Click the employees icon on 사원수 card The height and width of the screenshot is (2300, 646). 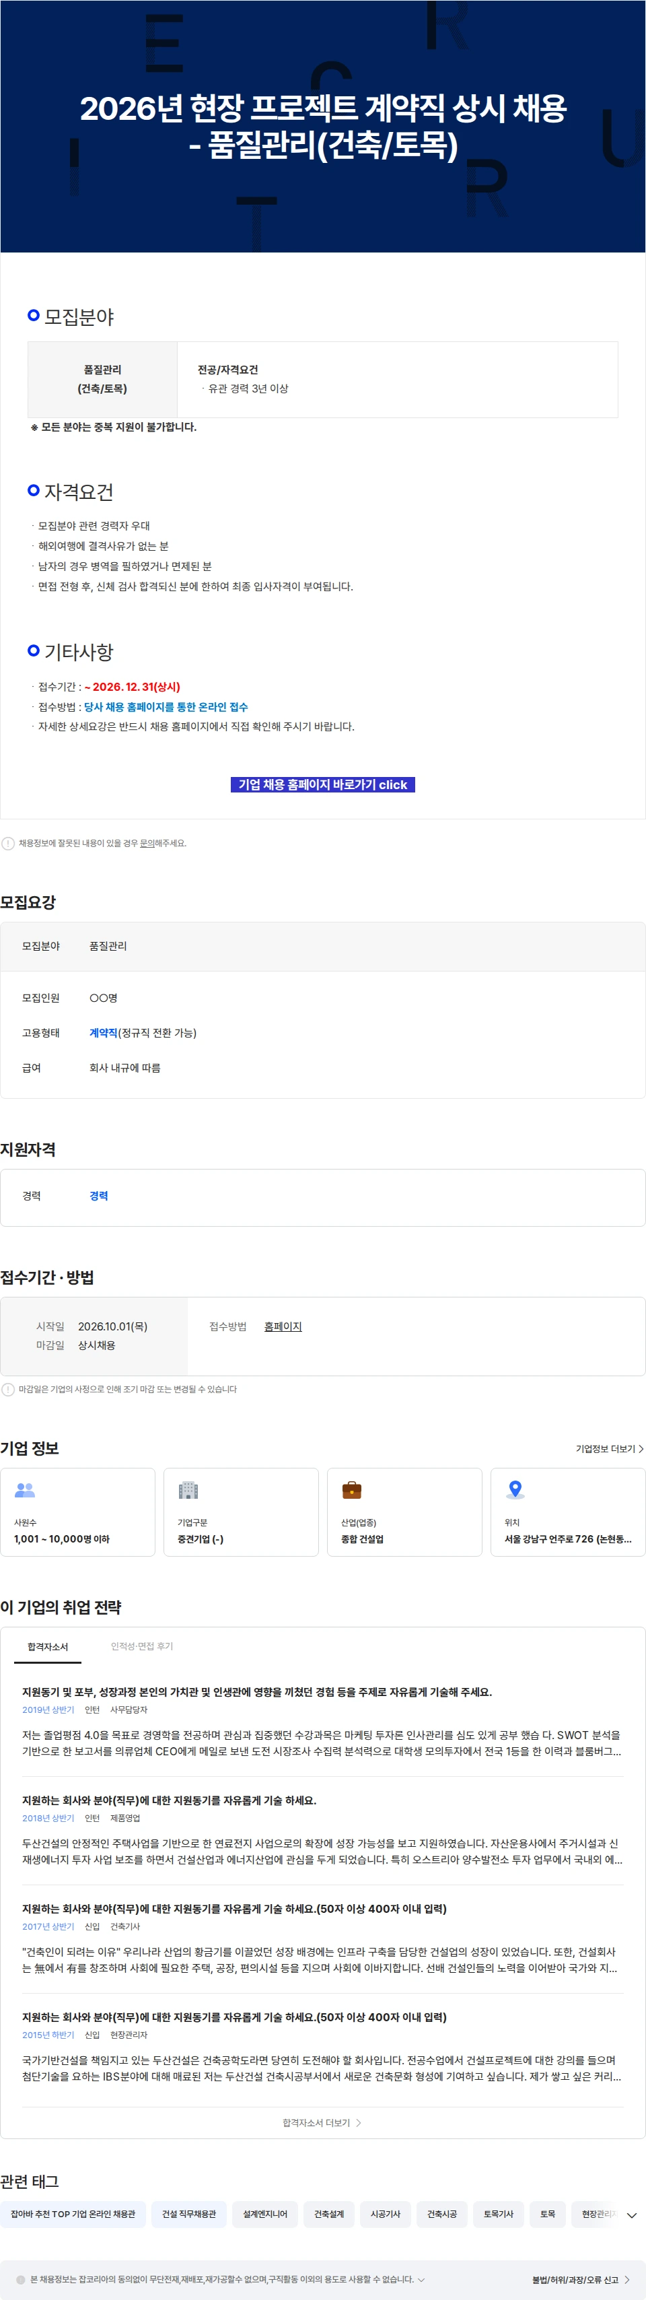tap(25, 1489)
